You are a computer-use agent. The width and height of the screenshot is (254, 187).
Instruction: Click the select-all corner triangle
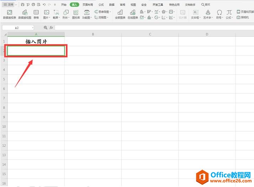(x=5, y=34)
